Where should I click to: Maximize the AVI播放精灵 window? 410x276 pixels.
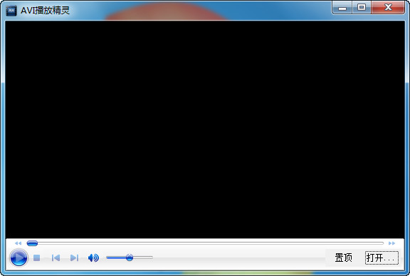362,8
